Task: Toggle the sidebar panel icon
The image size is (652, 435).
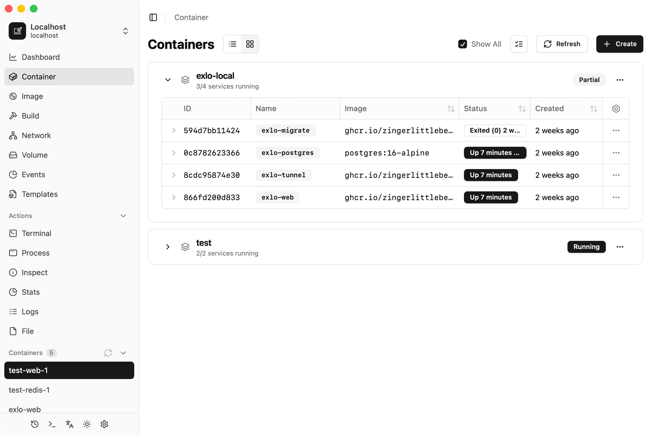Action: (153, 17)
